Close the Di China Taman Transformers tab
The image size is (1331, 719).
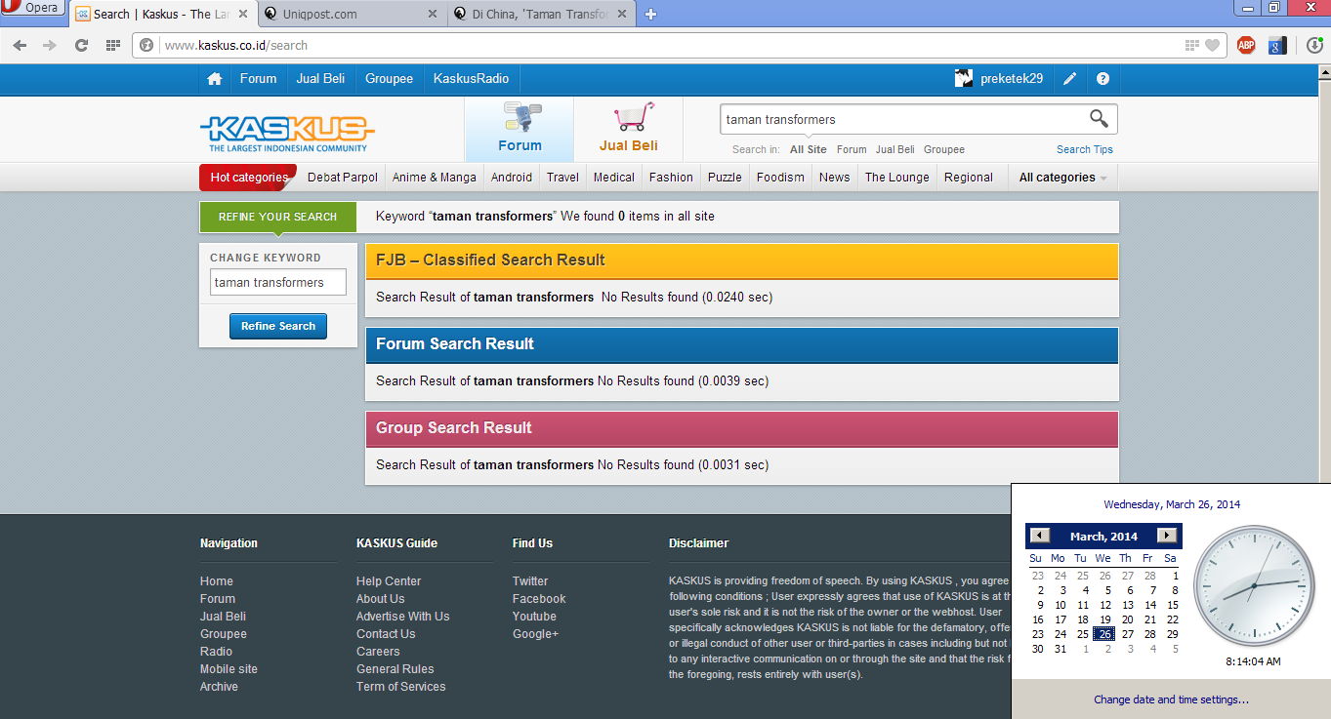click(x=623, y=14)
